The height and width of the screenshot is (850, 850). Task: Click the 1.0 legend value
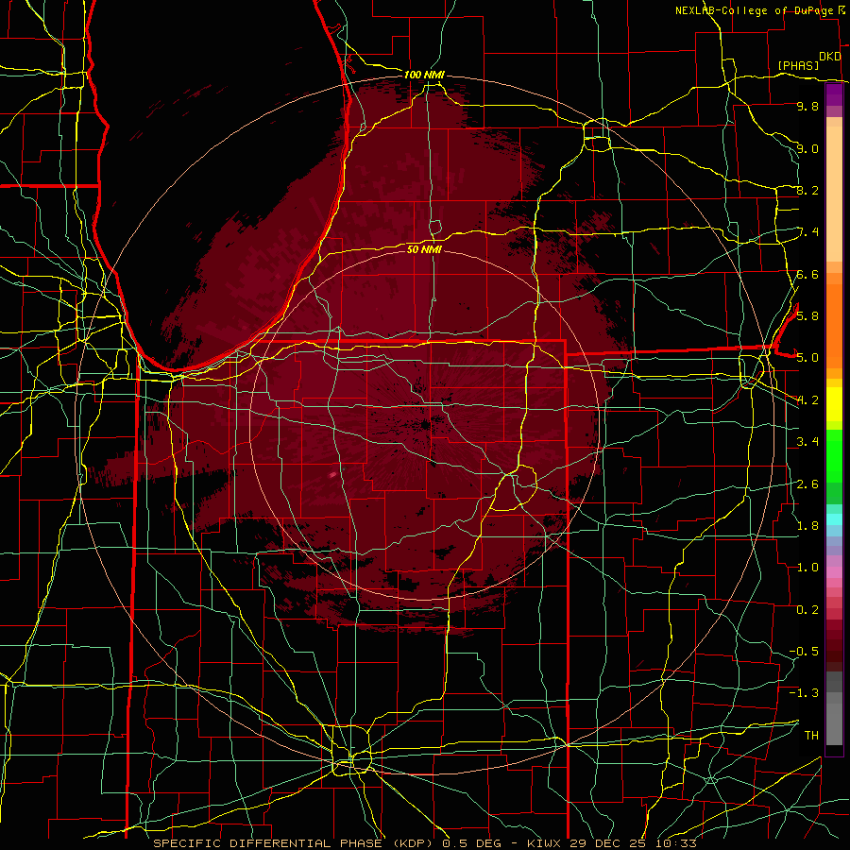pyautogui.click(x=807, y=568)
